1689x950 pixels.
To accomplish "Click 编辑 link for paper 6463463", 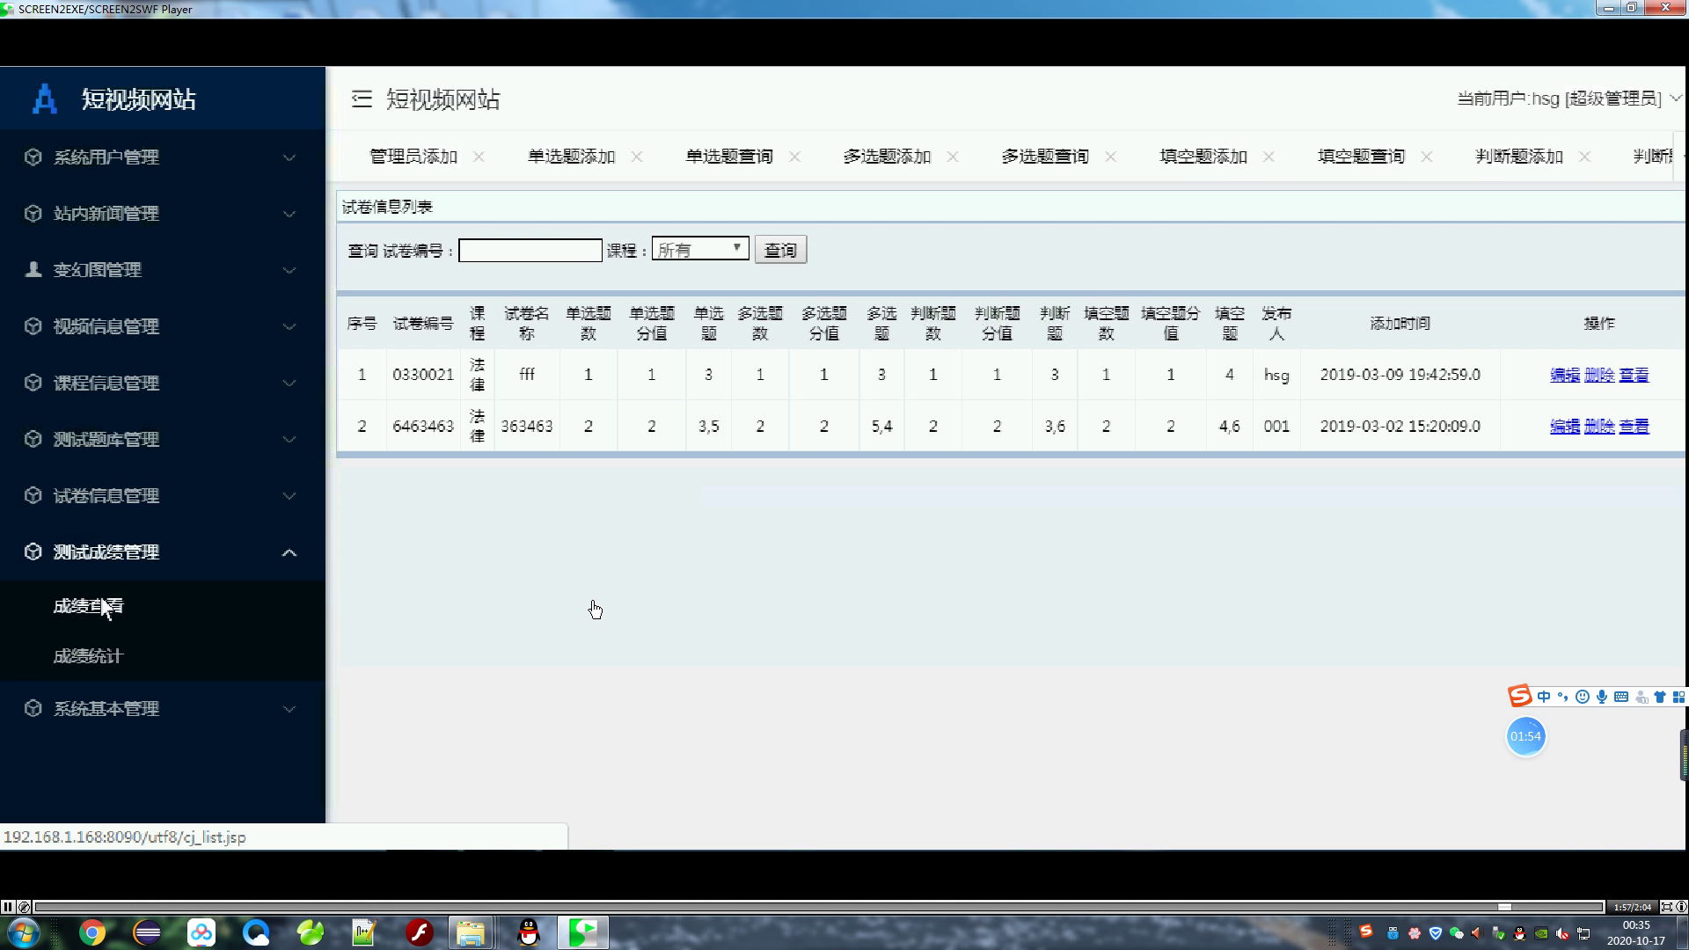I will click(1565, 426).
